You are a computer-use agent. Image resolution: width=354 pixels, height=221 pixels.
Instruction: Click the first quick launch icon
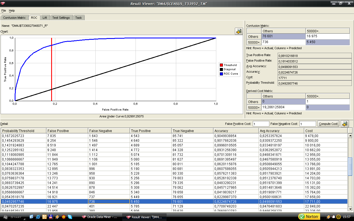(x=32, y=217)
